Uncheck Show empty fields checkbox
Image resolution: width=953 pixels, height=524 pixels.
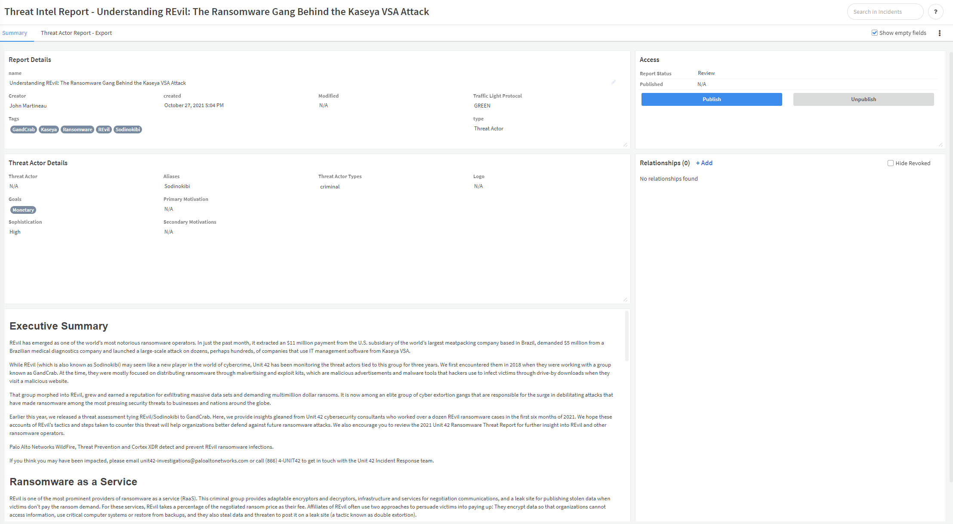(875, 33)
